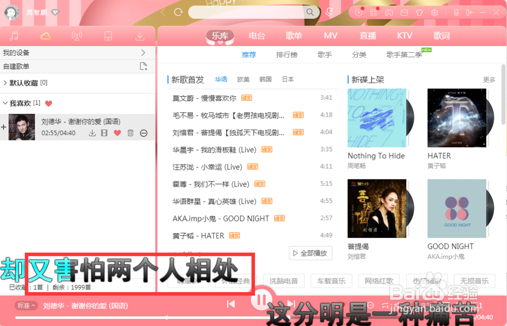Play 汪苏泷 - 小幸运 (Live) song row

252,167
